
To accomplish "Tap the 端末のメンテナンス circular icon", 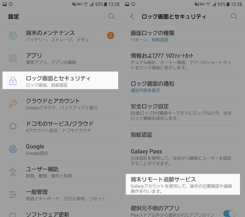I will 13,36.
